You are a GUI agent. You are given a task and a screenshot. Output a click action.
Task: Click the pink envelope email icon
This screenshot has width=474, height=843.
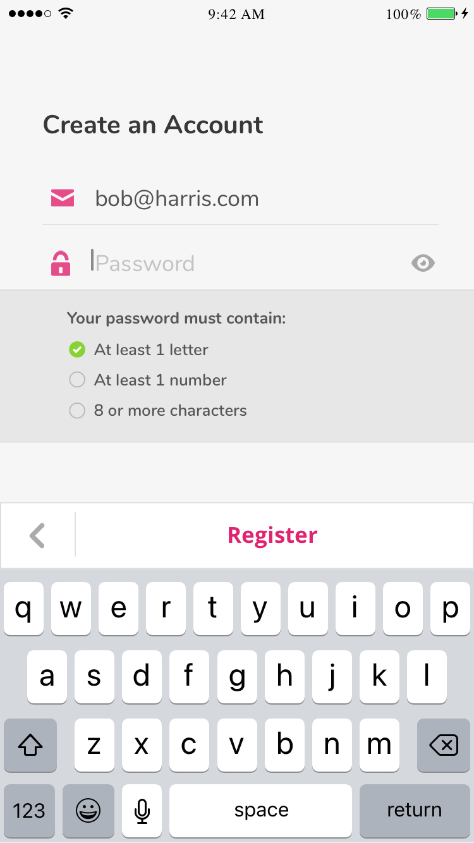(63, 198)
